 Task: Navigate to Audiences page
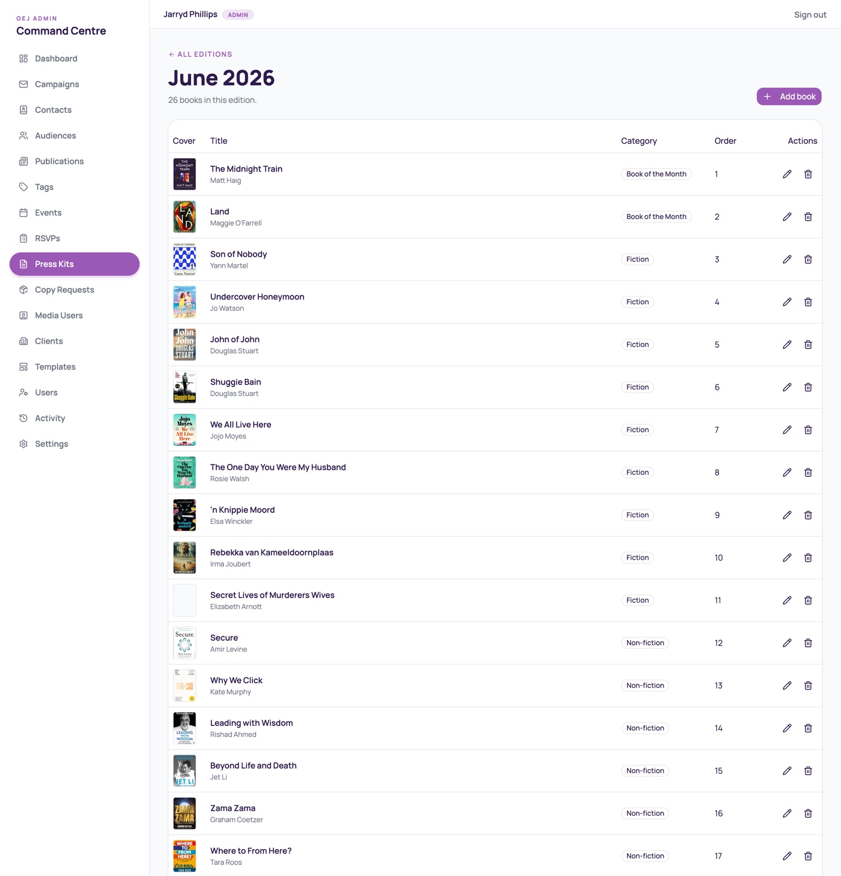[74, 136]
